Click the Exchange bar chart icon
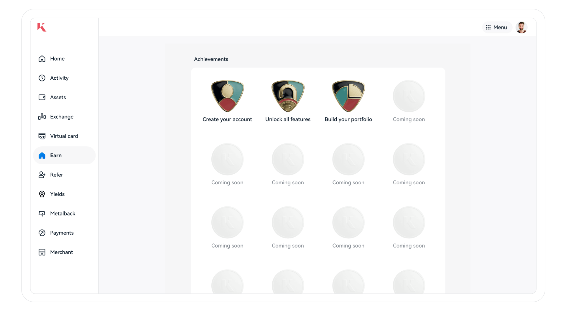This screenshot has width=566, height=311. coord(42,117)
